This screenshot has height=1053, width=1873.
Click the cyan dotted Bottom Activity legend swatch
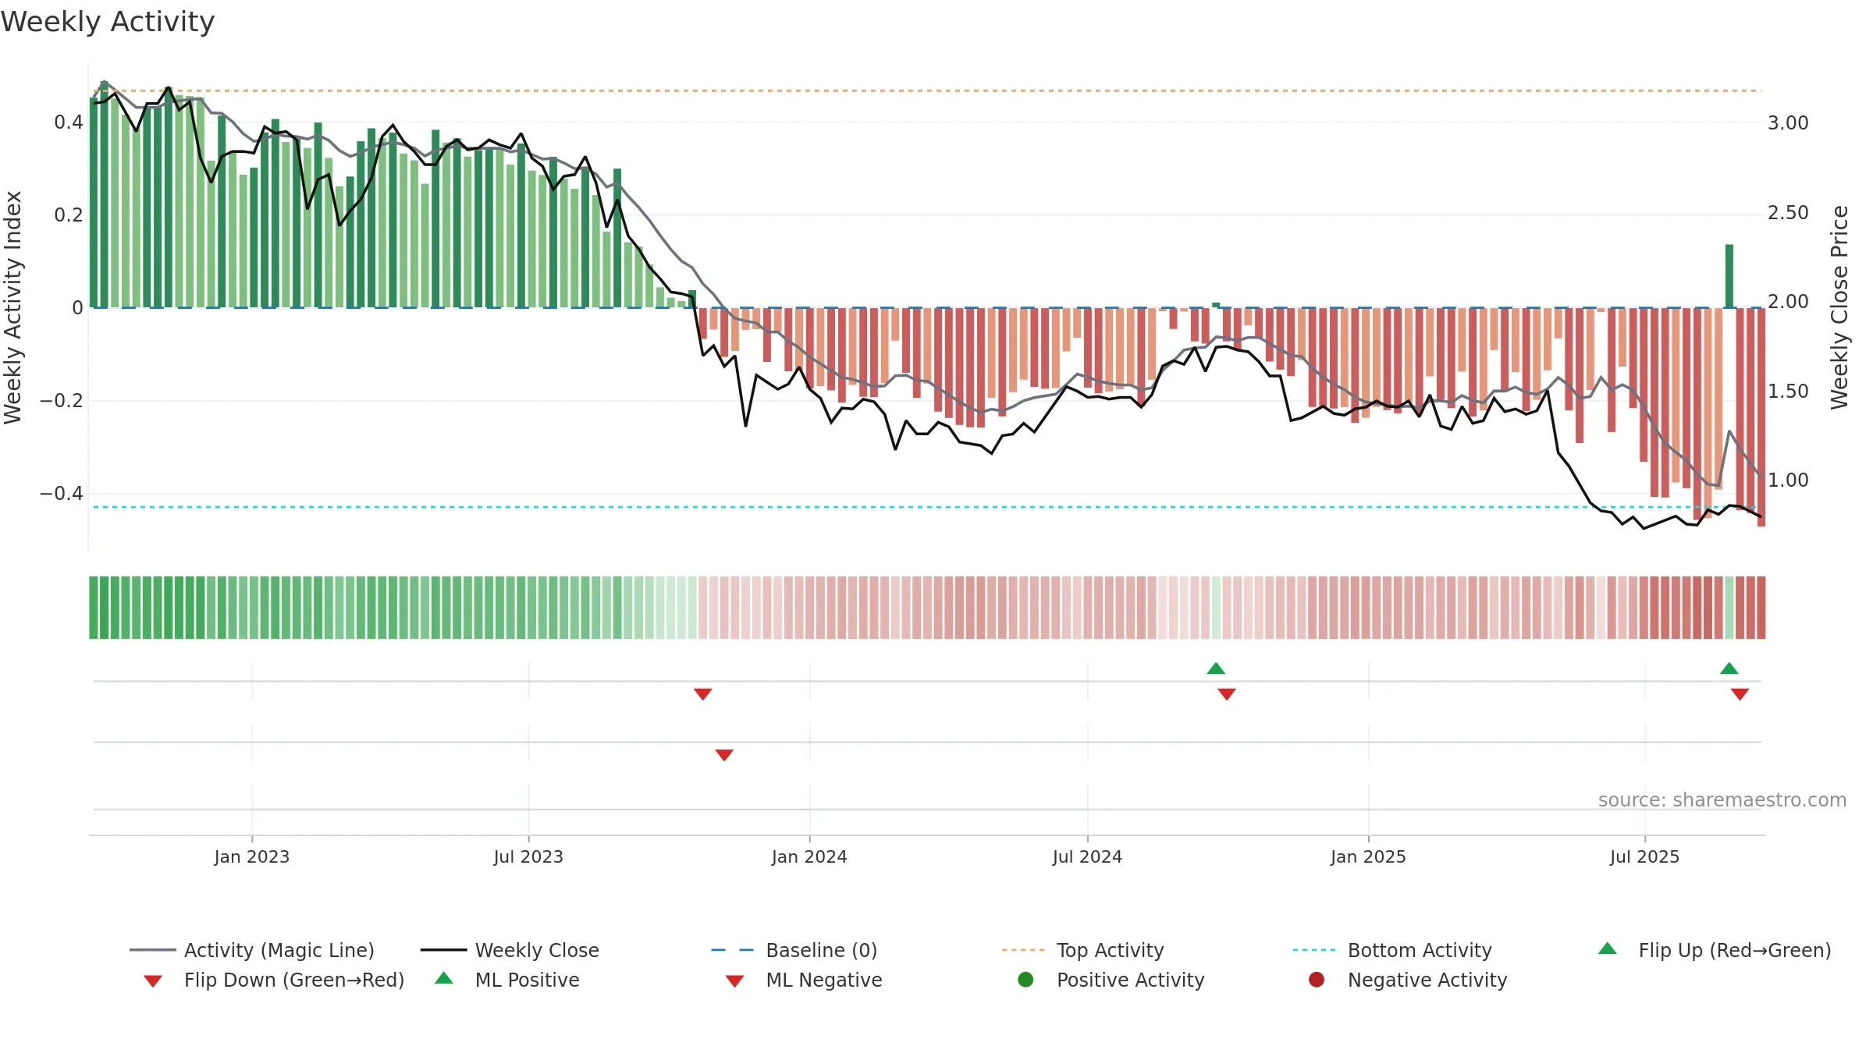tap(1315, 950)
